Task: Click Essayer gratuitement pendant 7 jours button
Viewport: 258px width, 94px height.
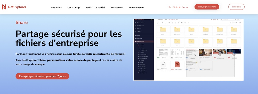Action: point(43,76)
